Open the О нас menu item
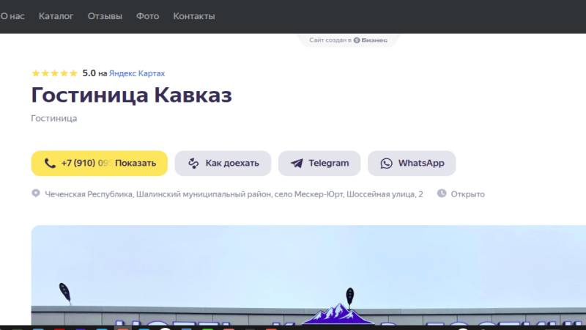 point(12,16)
